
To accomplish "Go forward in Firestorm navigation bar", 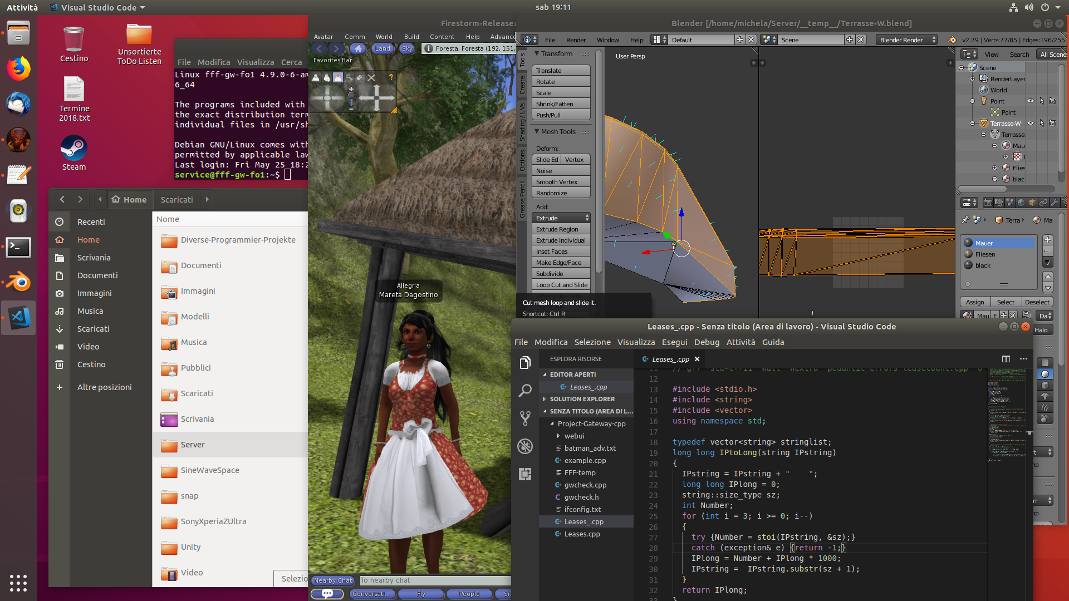I will point(336,48).
